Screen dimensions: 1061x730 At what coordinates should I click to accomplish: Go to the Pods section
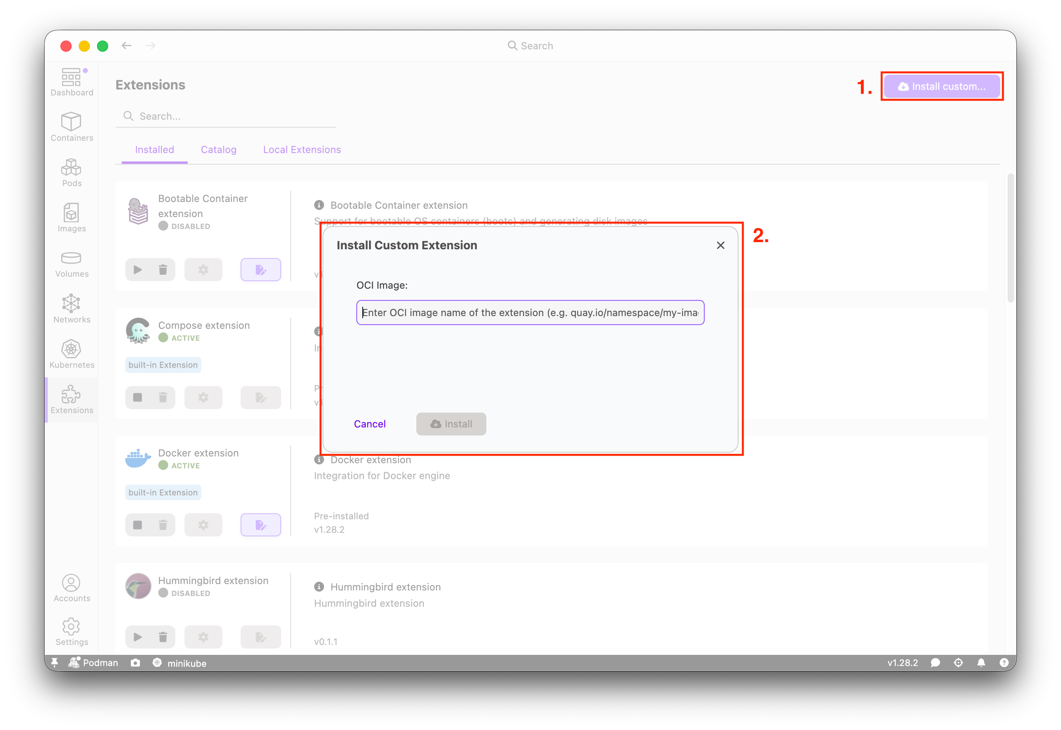click(71, 173)
